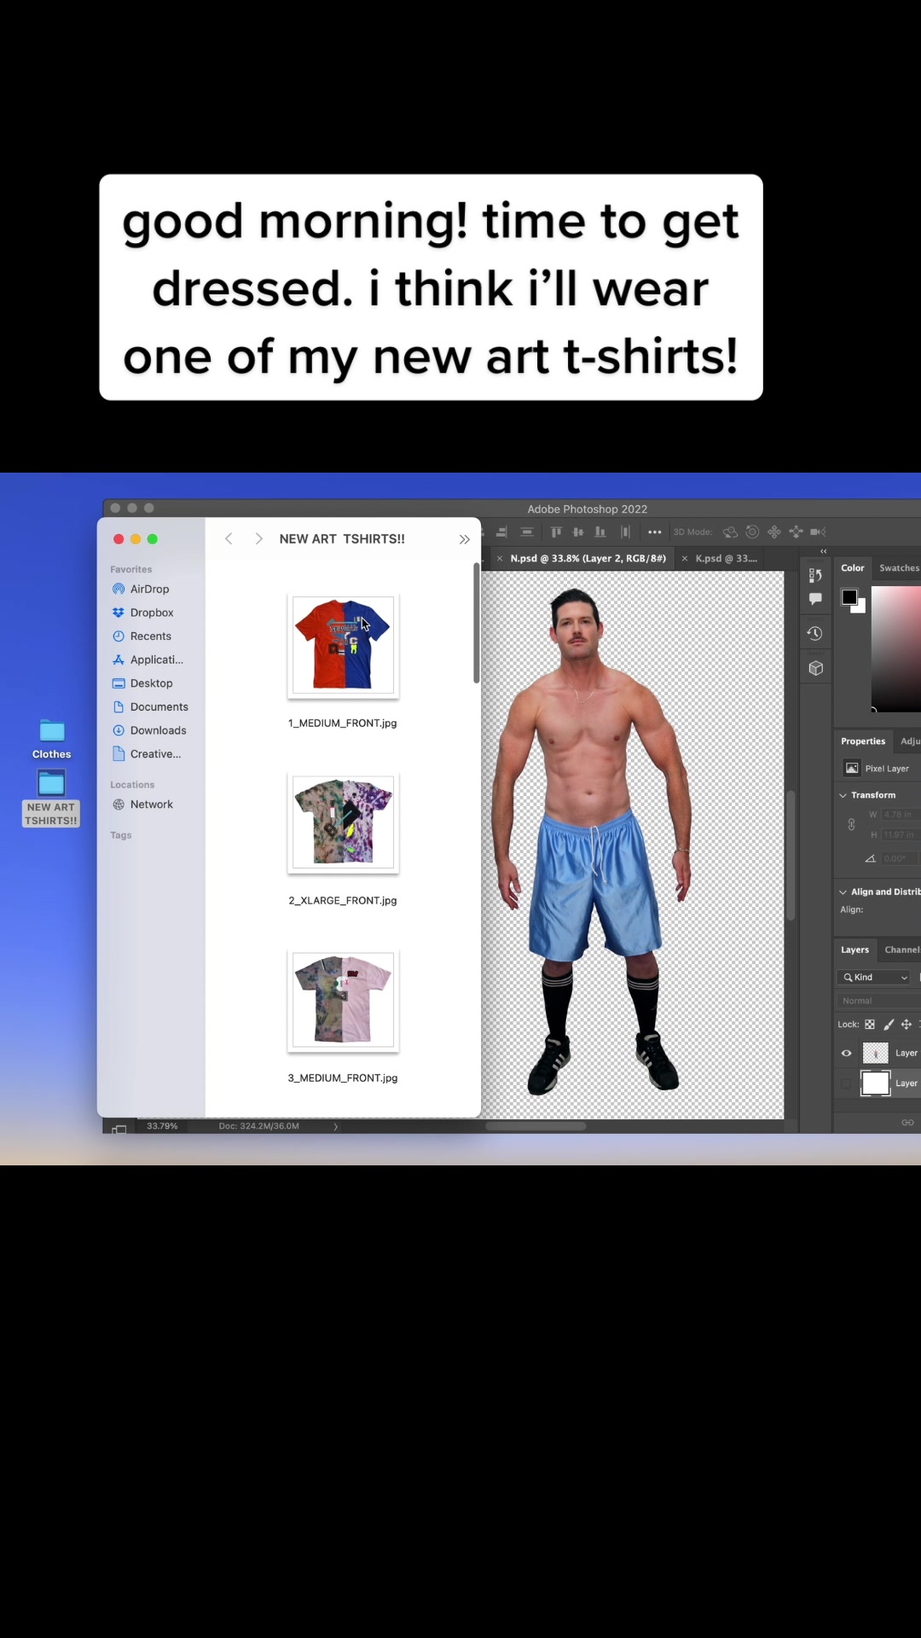This screenshot has width=921, height=1638.
Task: Click the 3D slide camera icon
Action: [796, 531]
